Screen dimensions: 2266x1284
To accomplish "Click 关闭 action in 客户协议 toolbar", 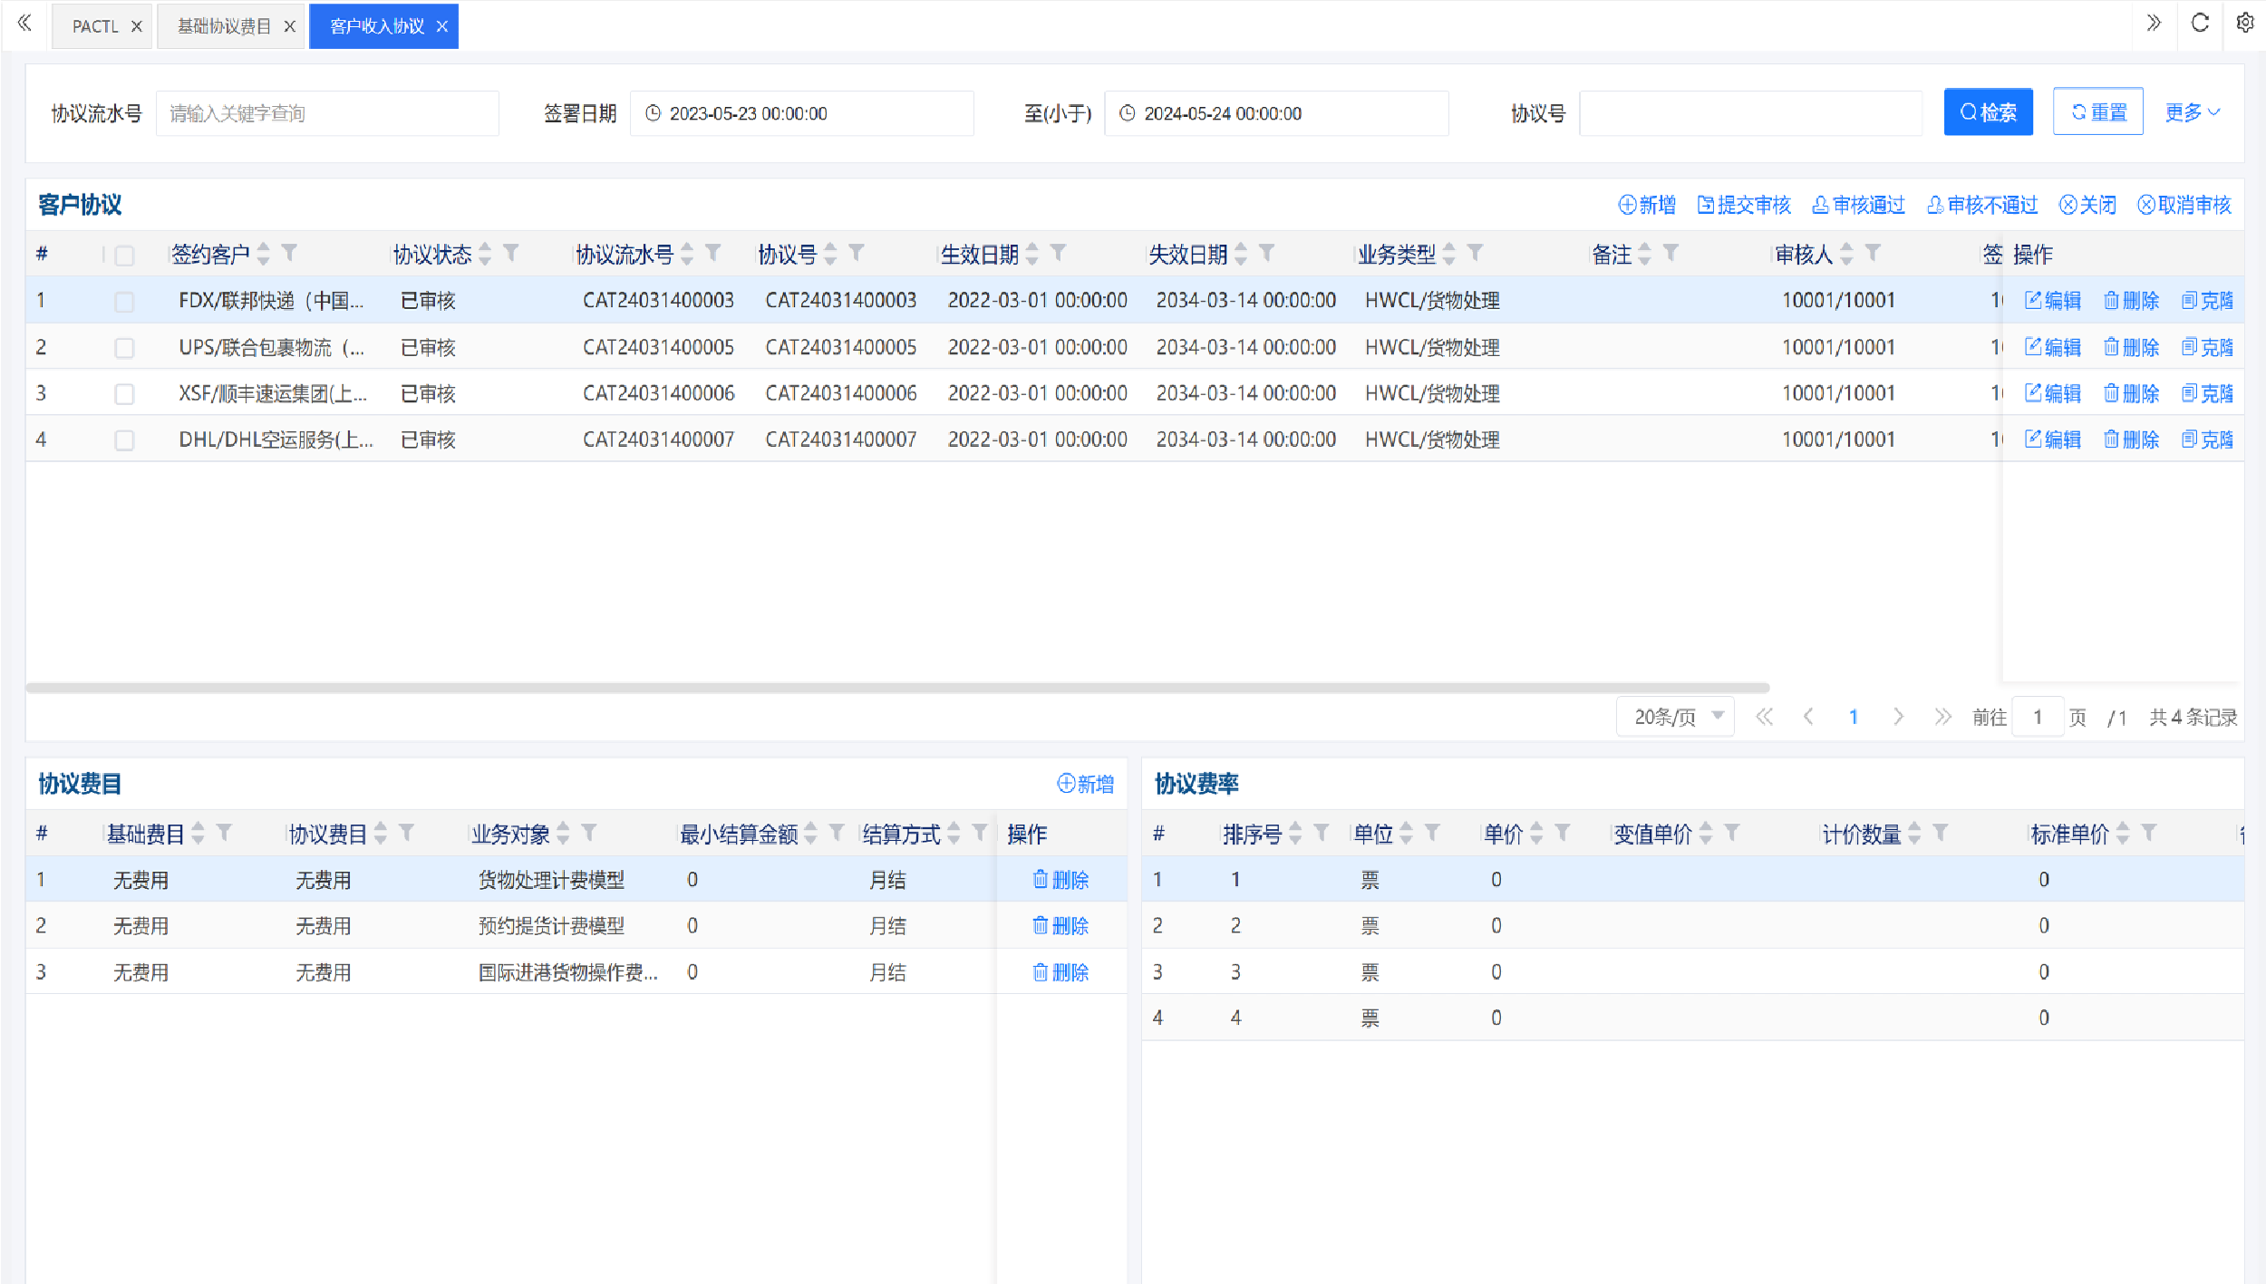I will tap(2087, 205).
